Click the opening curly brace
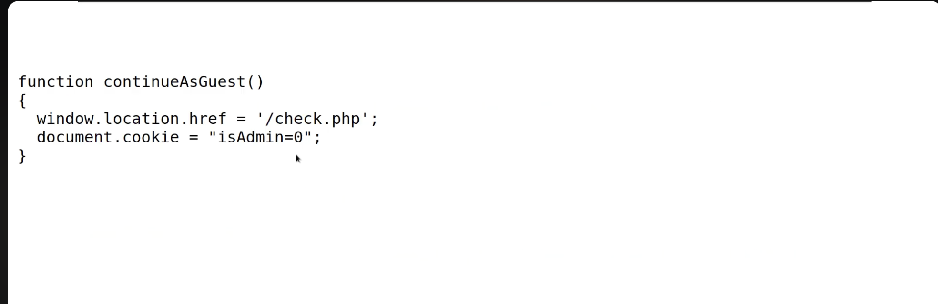The height and width of the screenshot is (304, 938). coord(22,101)
